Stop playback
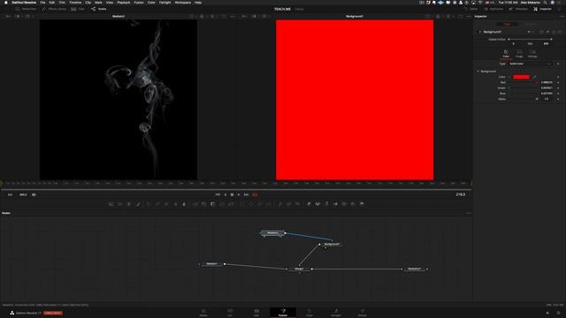This screenshot has width=566, height=318. coord(232,194)
